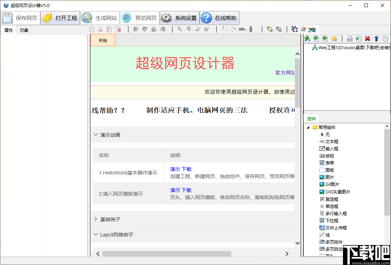Create a new folder in the project panel
Viewport: 391px width, 265px height.
334,38
